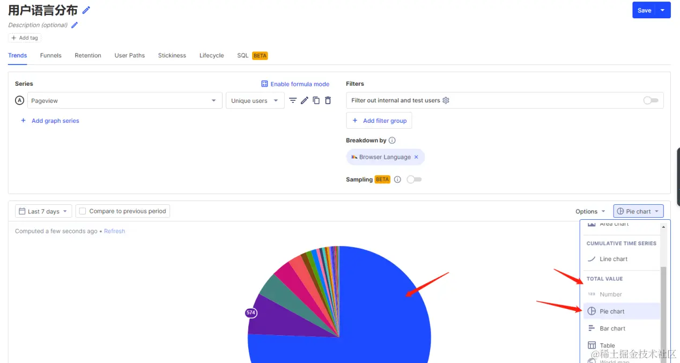Remove the Browser Language breakdown
Image resolution: width=680 pixels, height=363 pixels.
[416, 157]
